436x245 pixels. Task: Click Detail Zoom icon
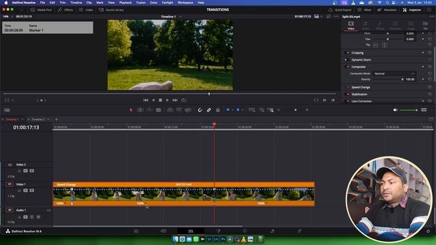[x=262, y=110]
